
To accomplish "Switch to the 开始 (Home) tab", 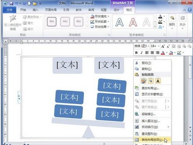I will pyautogui.click(x=23, y=10).
